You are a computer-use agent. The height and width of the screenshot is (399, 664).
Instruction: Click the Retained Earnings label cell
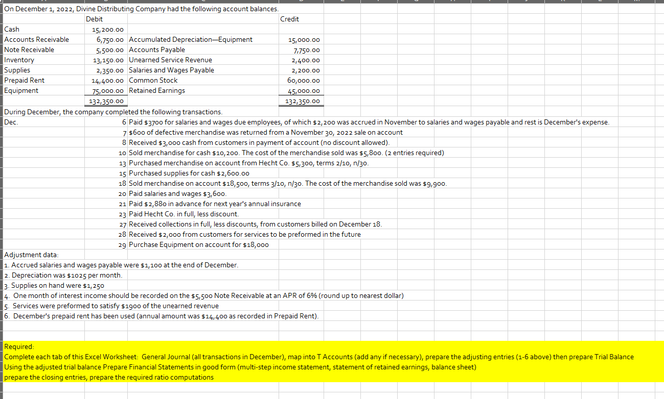(157, 90)
